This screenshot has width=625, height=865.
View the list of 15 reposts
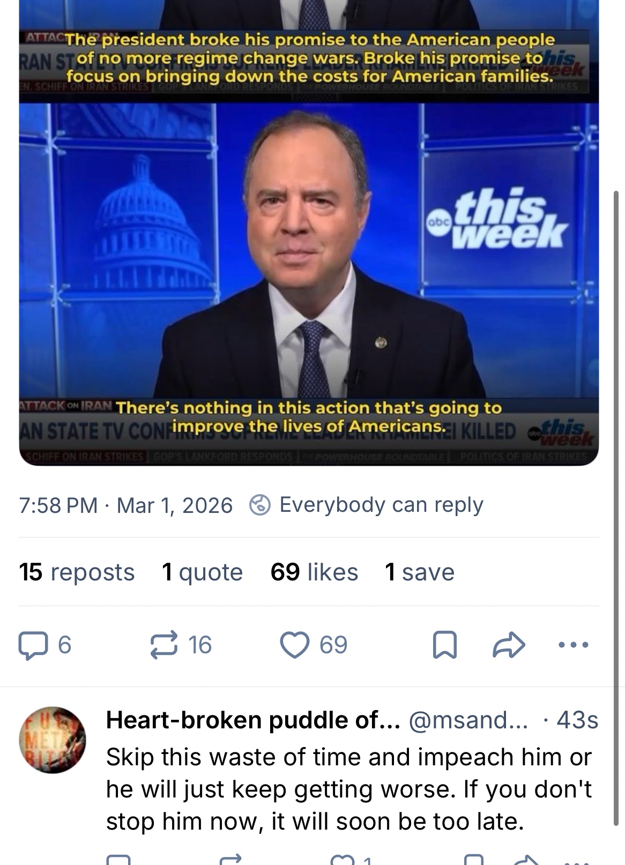[x=76, y=572]
